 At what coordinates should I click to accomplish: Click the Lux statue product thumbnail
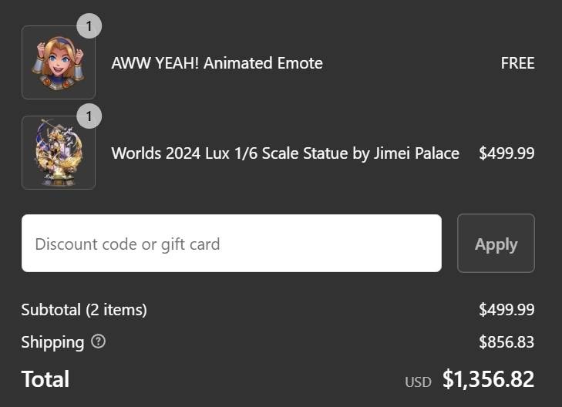(x=59, y=153)
